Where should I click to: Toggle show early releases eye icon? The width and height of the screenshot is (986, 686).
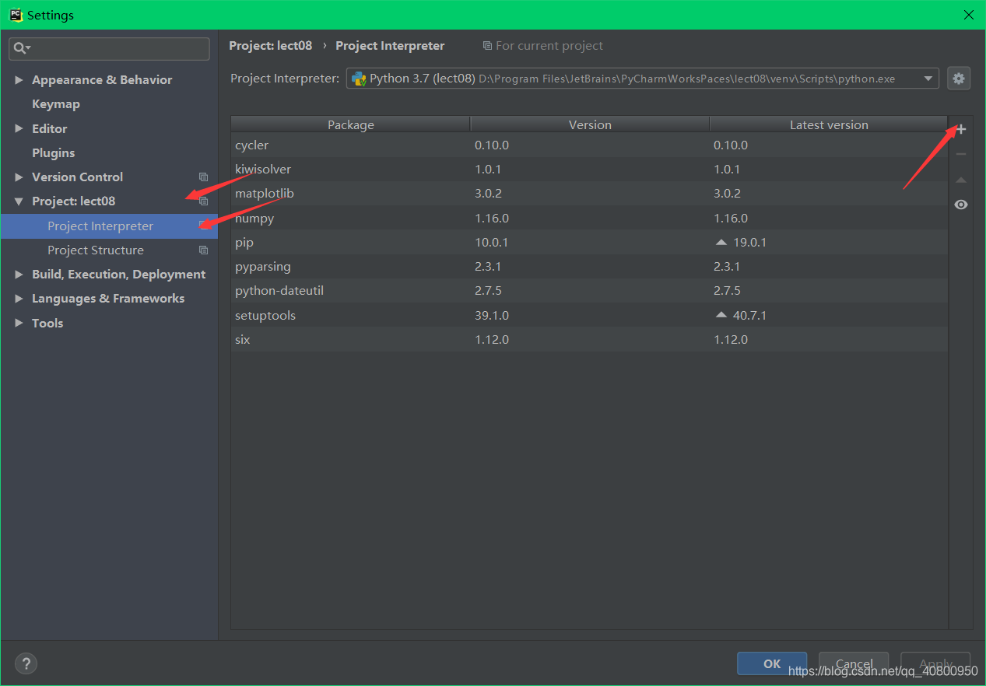(x=961, y=205)
